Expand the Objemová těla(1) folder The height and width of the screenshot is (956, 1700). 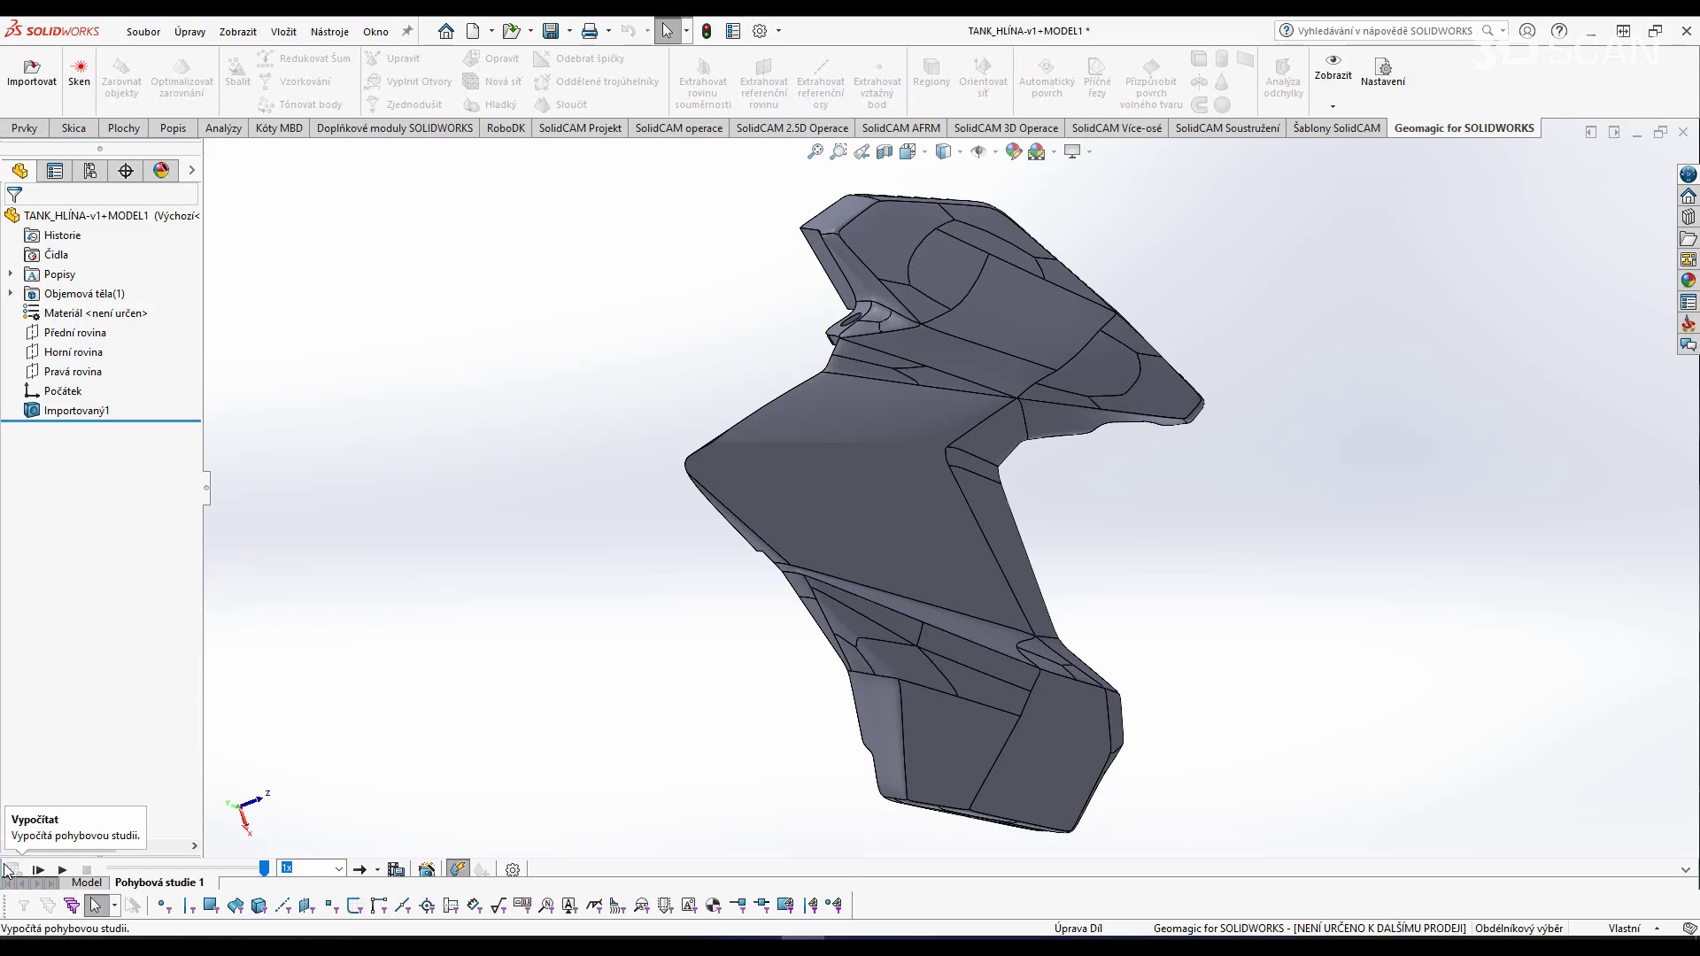11,294
